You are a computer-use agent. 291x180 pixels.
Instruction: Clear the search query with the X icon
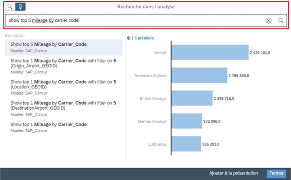click(269, 20)
